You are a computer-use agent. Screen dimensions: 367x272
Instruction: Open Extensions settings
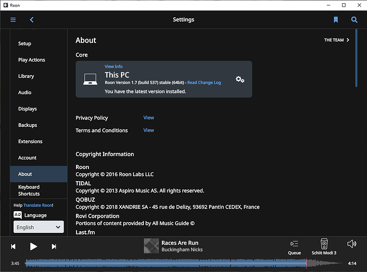click(x=39, y=141)
